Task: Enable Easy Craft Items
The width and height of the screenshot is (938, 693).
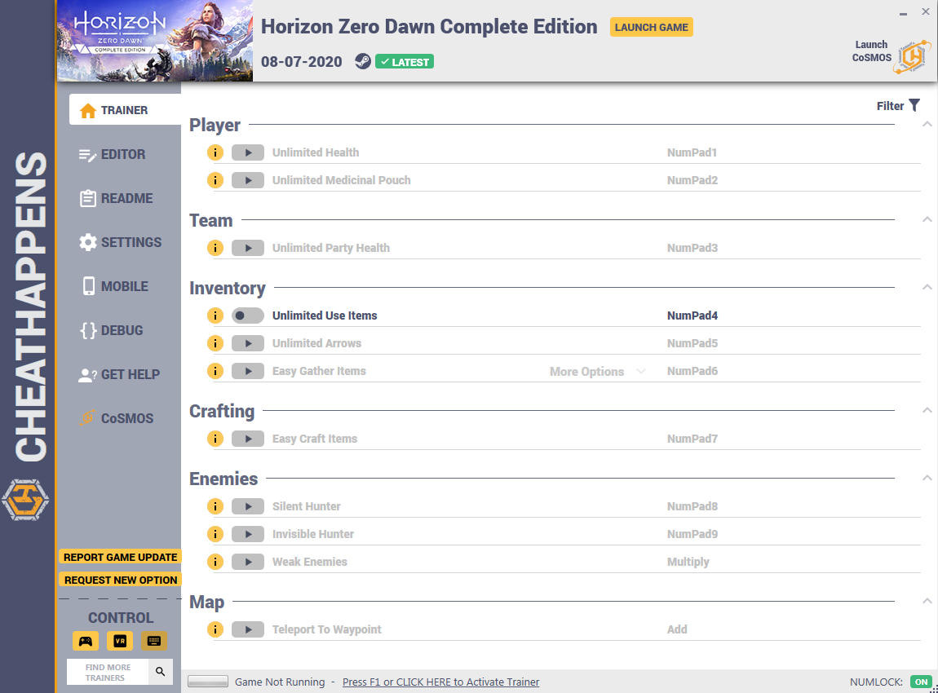Action: pos(248,439)
